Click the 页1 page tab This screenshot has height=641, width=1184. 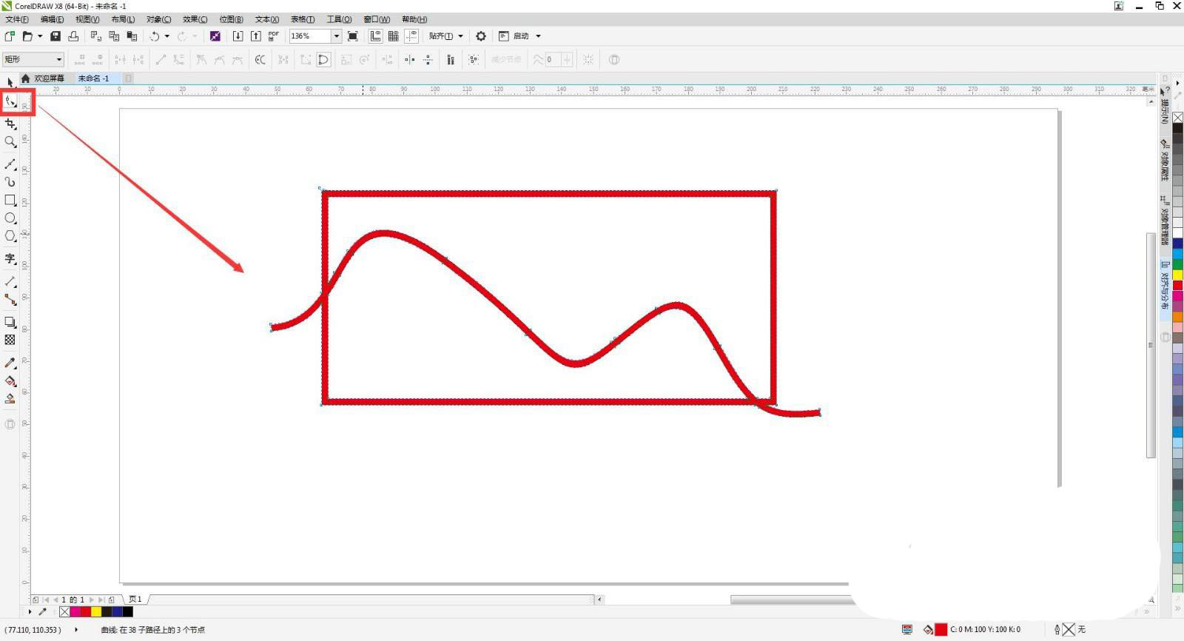tap(135, 599)
